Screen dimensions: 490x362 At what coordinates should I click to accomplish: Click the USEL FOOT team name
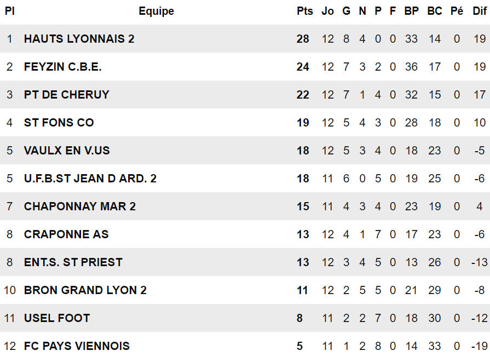click(x=57, y=318)
